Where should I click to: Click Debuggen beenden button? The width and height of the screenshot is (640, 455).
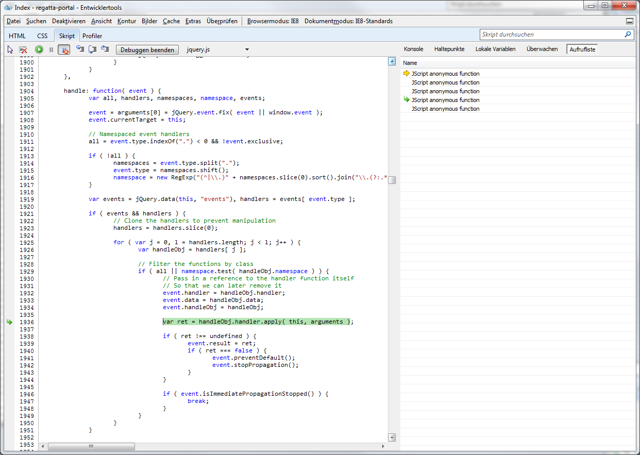click(147, 50)
